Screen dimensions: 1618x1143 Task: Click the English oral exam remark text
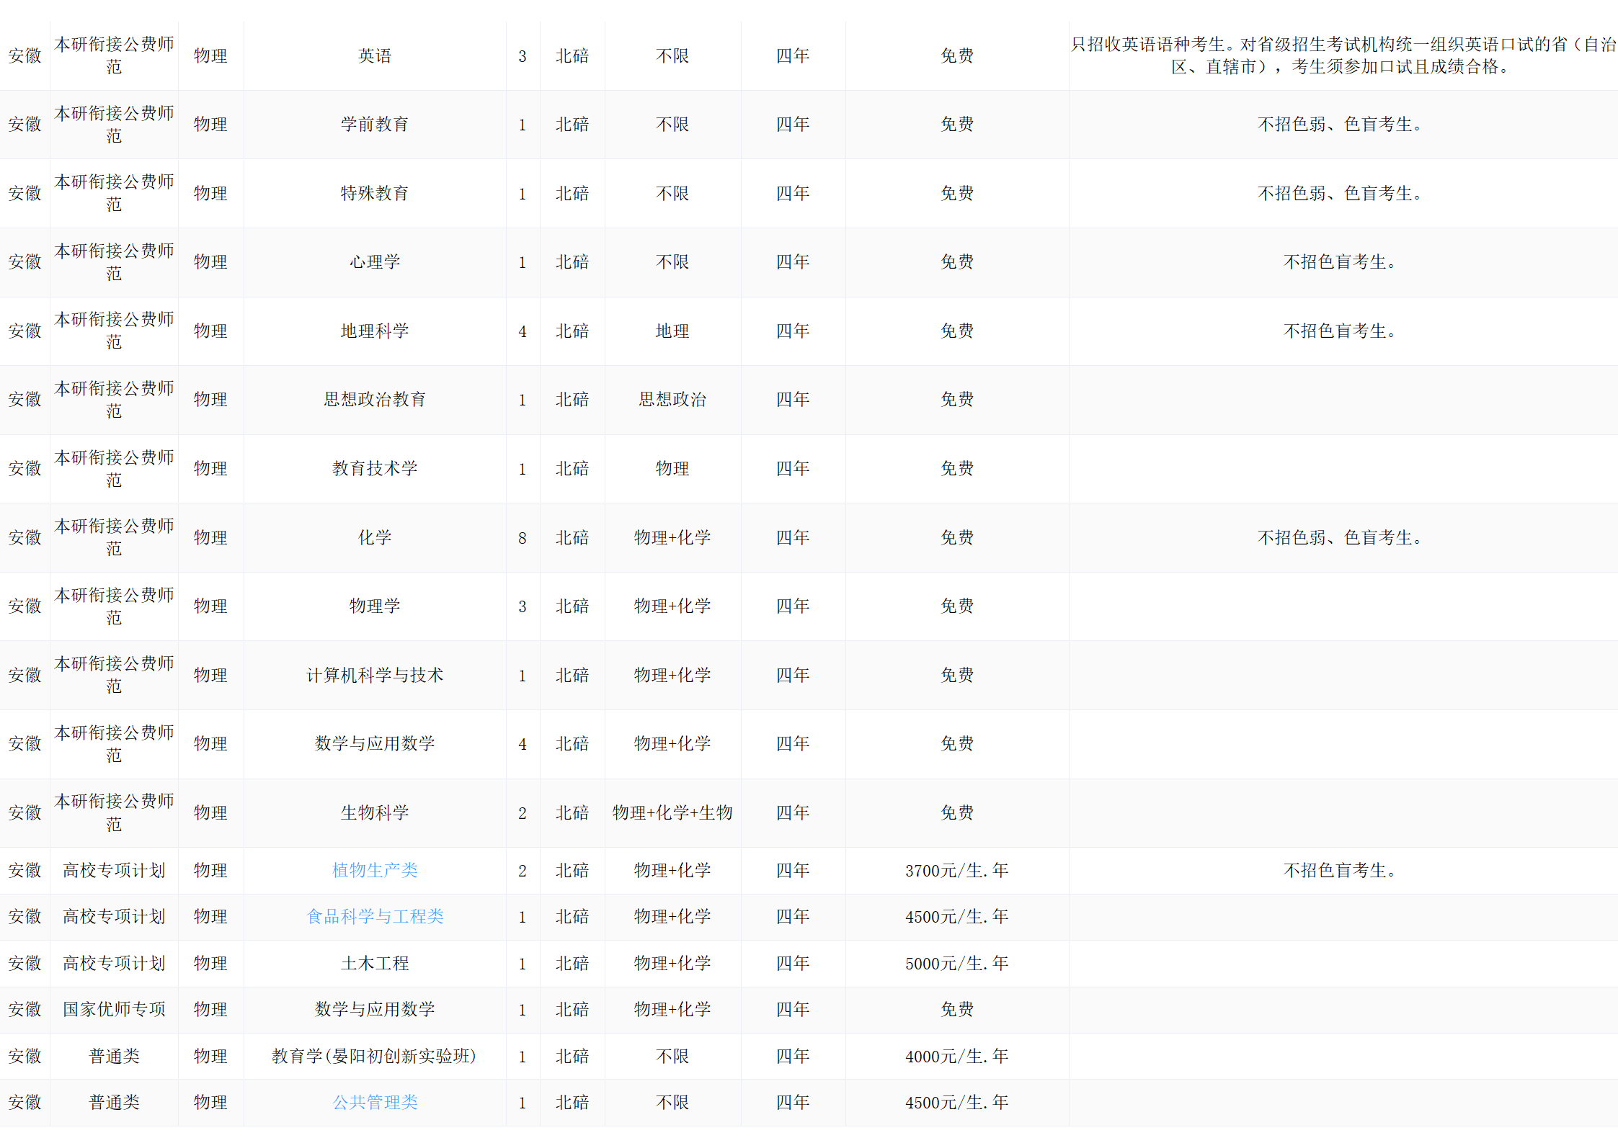coord(1342,55)
